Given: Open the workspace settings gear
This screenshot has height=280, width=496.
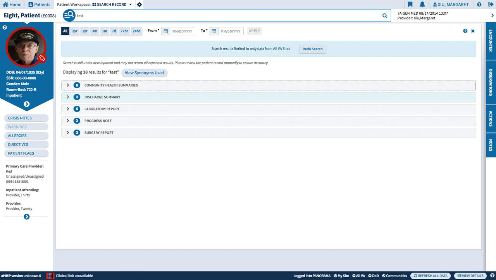Looking at the screenshot, I should pos(139,5).
